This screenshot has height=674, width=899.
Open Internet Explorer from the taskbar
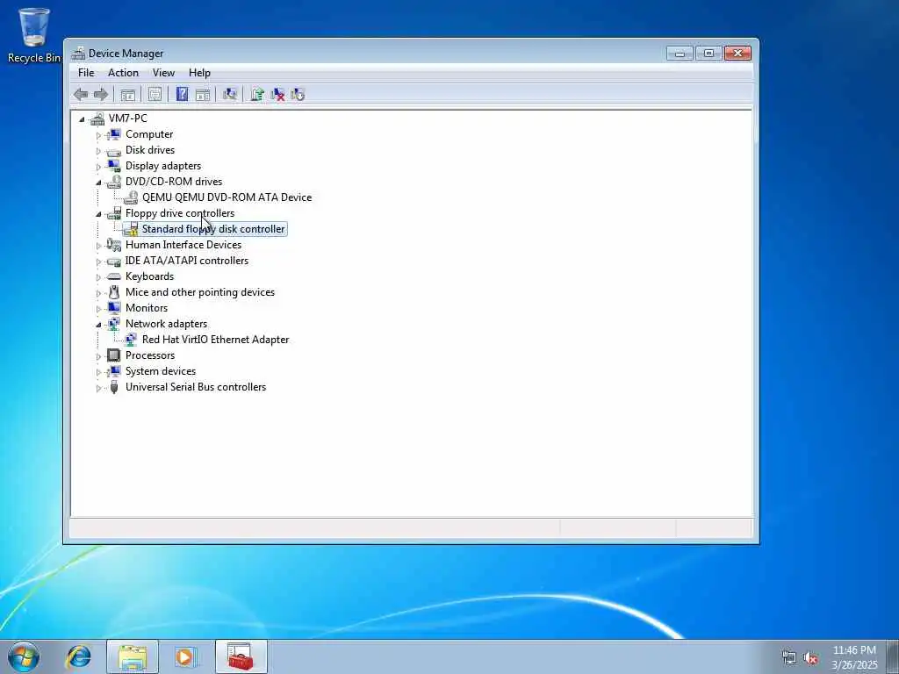pyautogui.click(x=78, y=656)
